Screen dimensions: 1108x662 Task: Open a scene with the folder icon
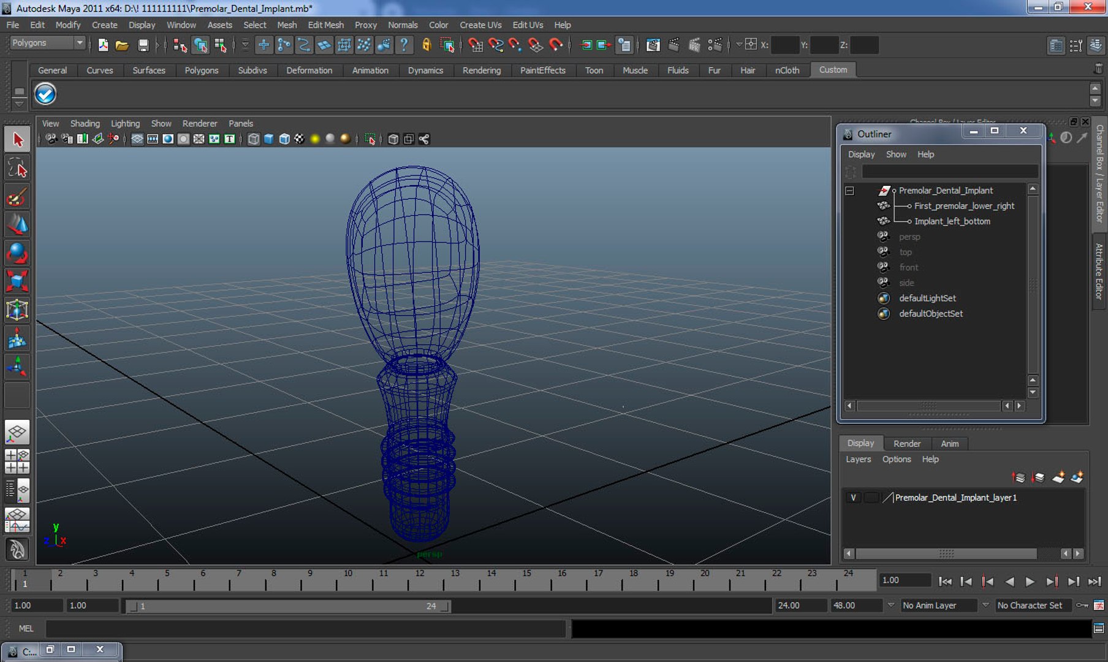tap(122, 45)
